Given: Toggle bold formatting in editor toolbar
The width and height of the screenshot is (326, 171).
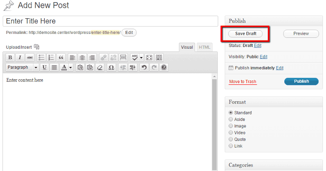Looking at the screenshot, I should (10, 57).
